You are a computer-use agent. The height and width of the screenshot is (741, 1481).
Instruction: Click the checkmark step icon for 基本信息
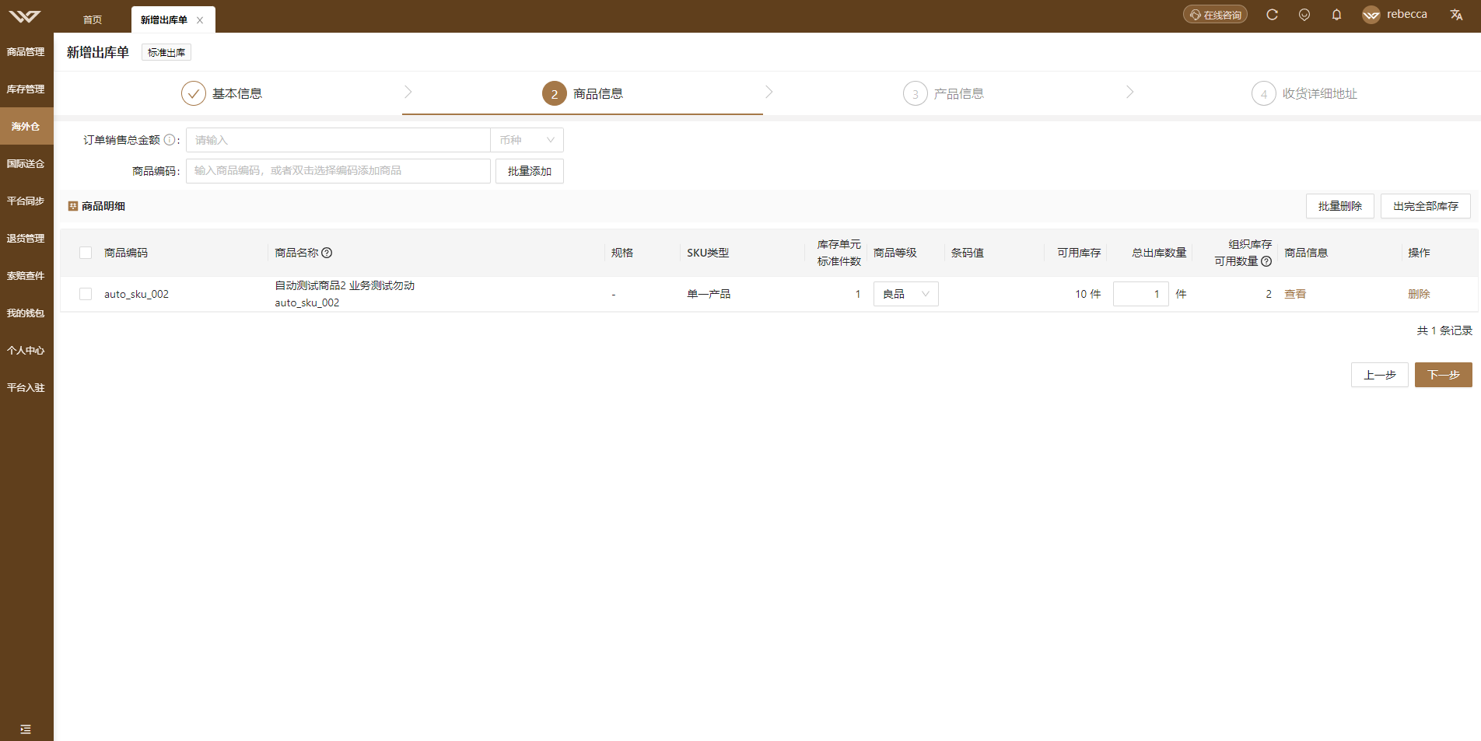pyautogui.click(x=194, y=93)
